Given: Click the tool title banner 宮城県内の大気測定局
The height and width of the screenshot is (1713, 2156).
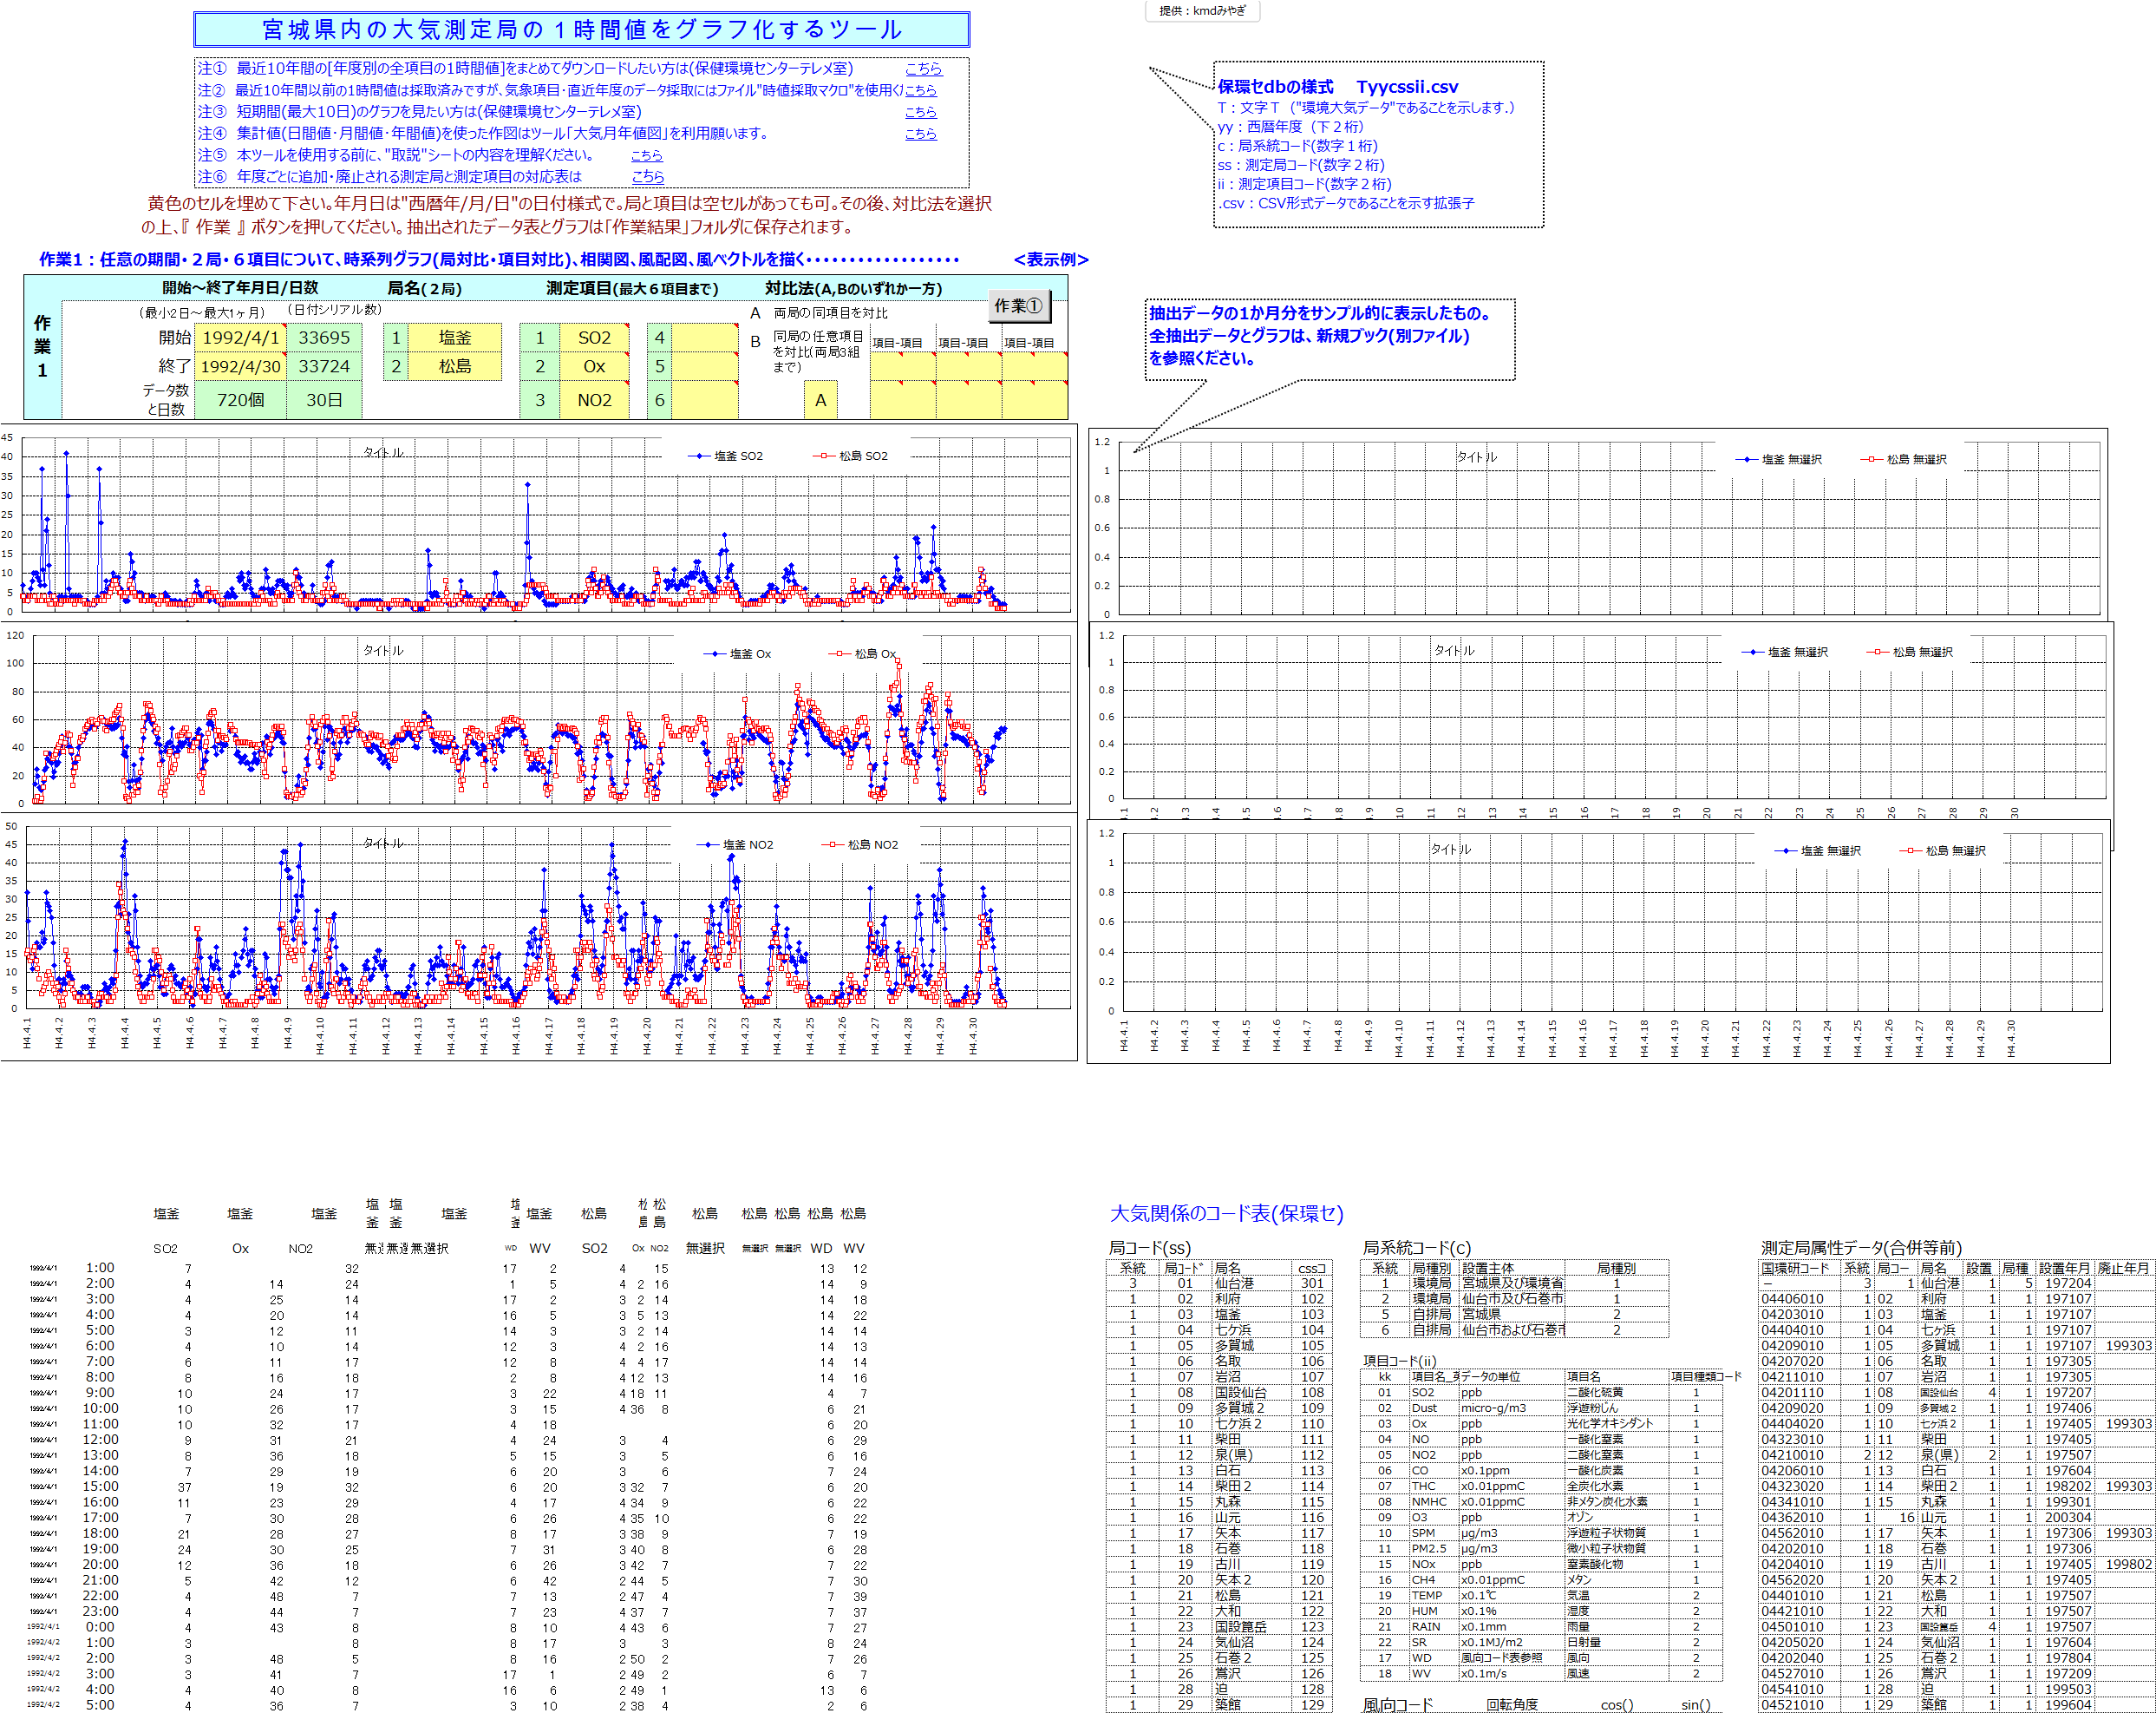Looking at the screenshot, I should point(581,30).
